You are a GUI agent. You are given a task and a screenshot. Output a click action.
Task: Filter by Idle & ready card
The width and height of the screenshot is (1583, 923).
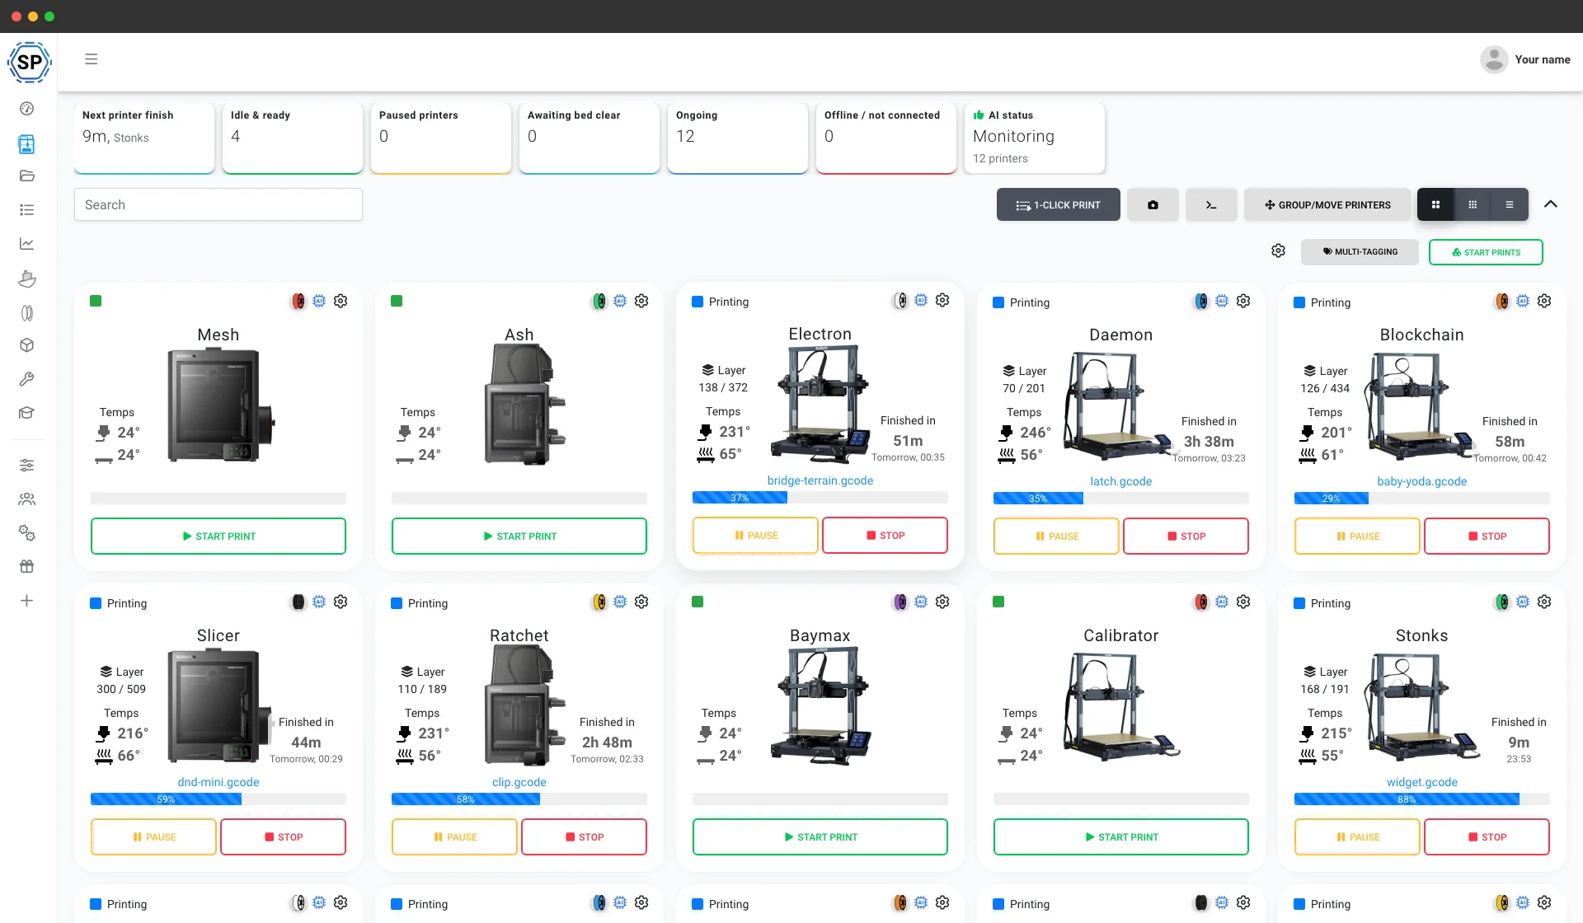point(293,138)
